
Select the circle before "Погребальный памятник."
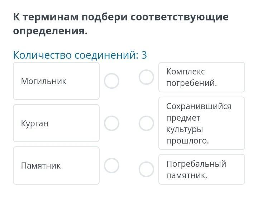tap(146, 169)
